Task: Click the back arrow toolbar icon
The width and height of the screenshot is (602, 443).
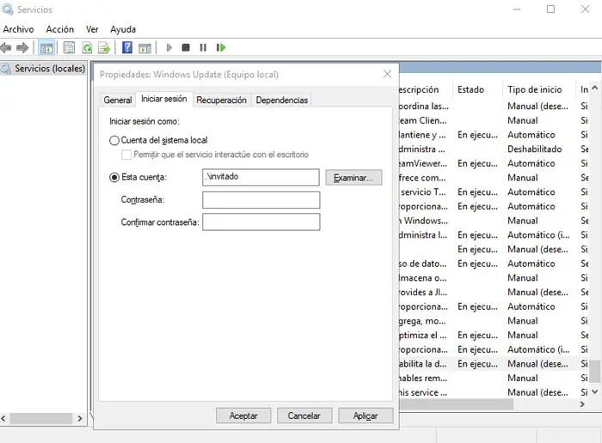Action: [7, 48]
